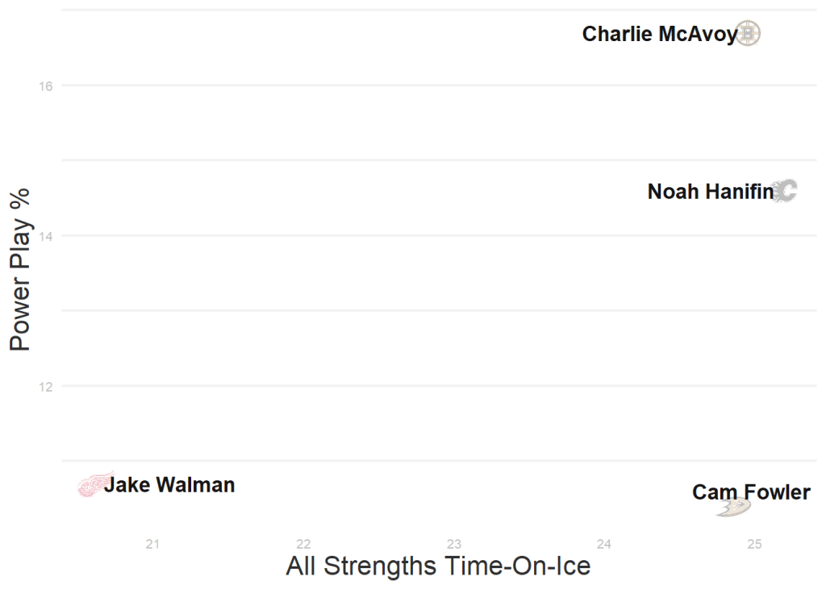Click the Boston Bruins logo beside Charlie McAvoy
This screenshot has width=826, height=589.
[748, 33]
